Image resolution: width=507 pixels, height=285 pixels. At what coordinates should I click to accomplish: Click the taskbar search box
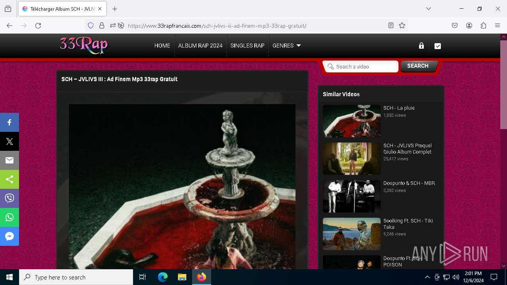(76, 277)
